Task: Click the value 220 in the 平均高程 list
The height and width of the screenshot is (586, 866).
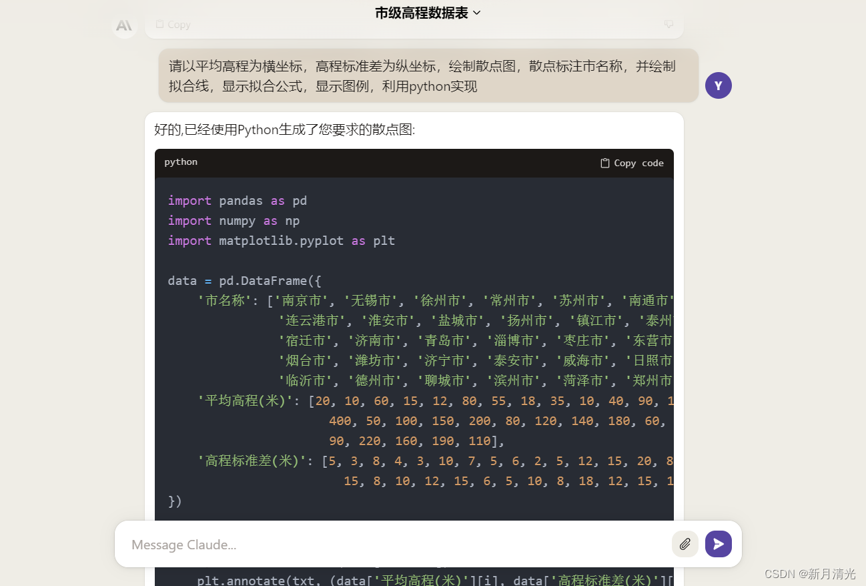Action: (x=370, y=441)
